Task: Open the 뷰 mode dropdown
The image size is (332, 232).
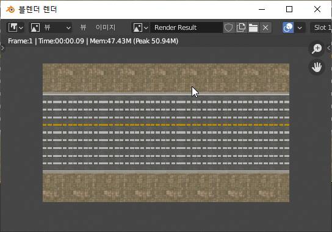Action: [x=51, y=27]
